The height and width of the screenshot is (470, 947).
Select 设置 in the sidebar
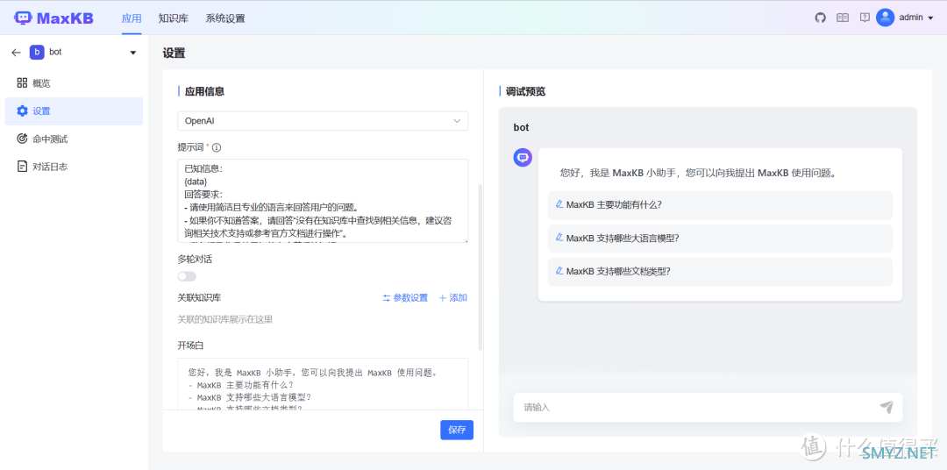click(x=74, y=111)
